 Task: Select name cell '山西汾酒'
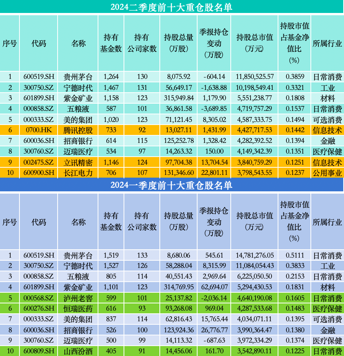click(78, 351)
